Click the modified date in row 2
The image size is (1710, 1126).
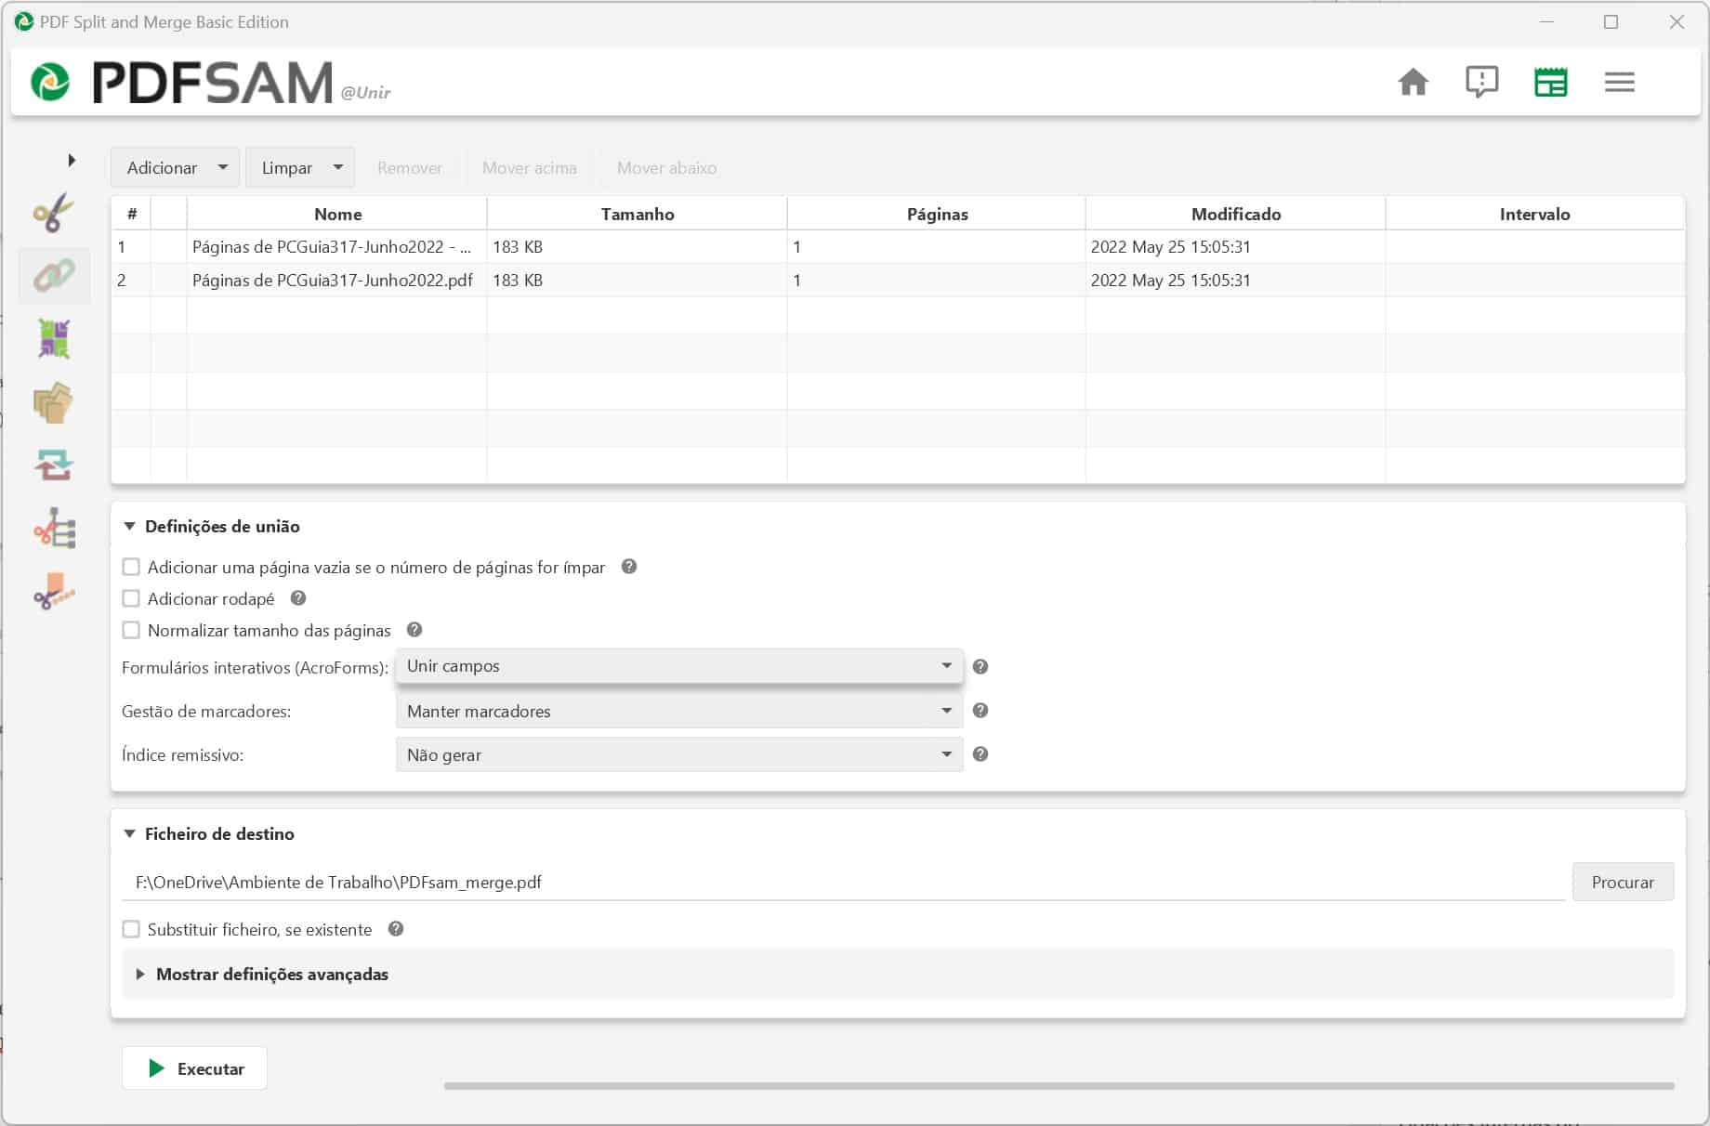[x=1171, y=280]
